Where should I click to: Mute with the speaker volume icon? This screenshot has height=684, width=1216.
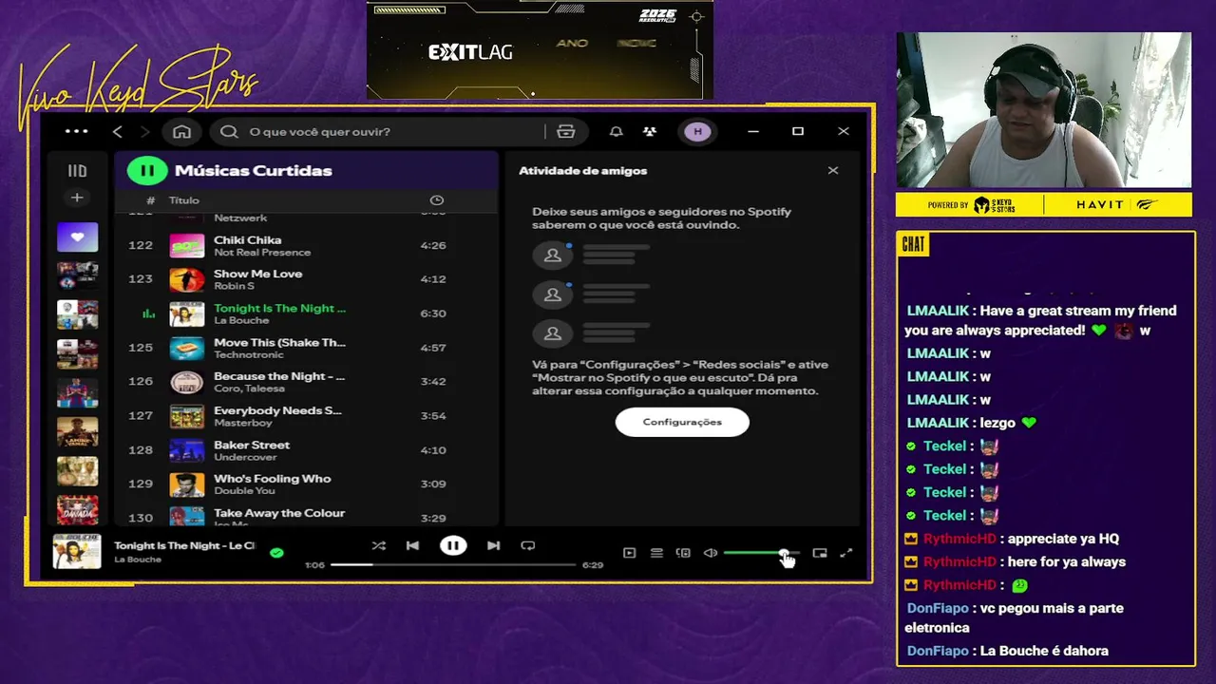coord(711,553)
